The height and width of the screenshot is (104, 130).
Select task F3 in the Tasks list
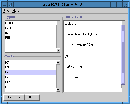tap(30, 63)
